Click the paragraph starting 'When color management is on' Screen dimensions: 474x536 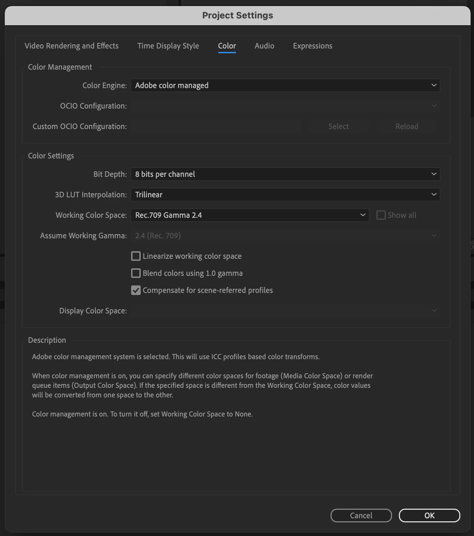(x=203, y=385)
